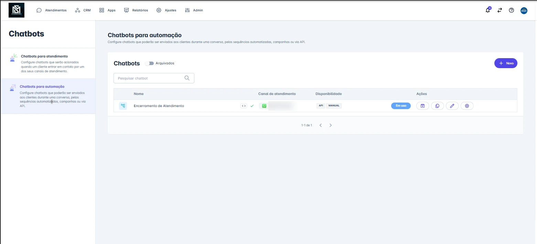Click the swap arrows icon in header

click(x=500, y=10)
